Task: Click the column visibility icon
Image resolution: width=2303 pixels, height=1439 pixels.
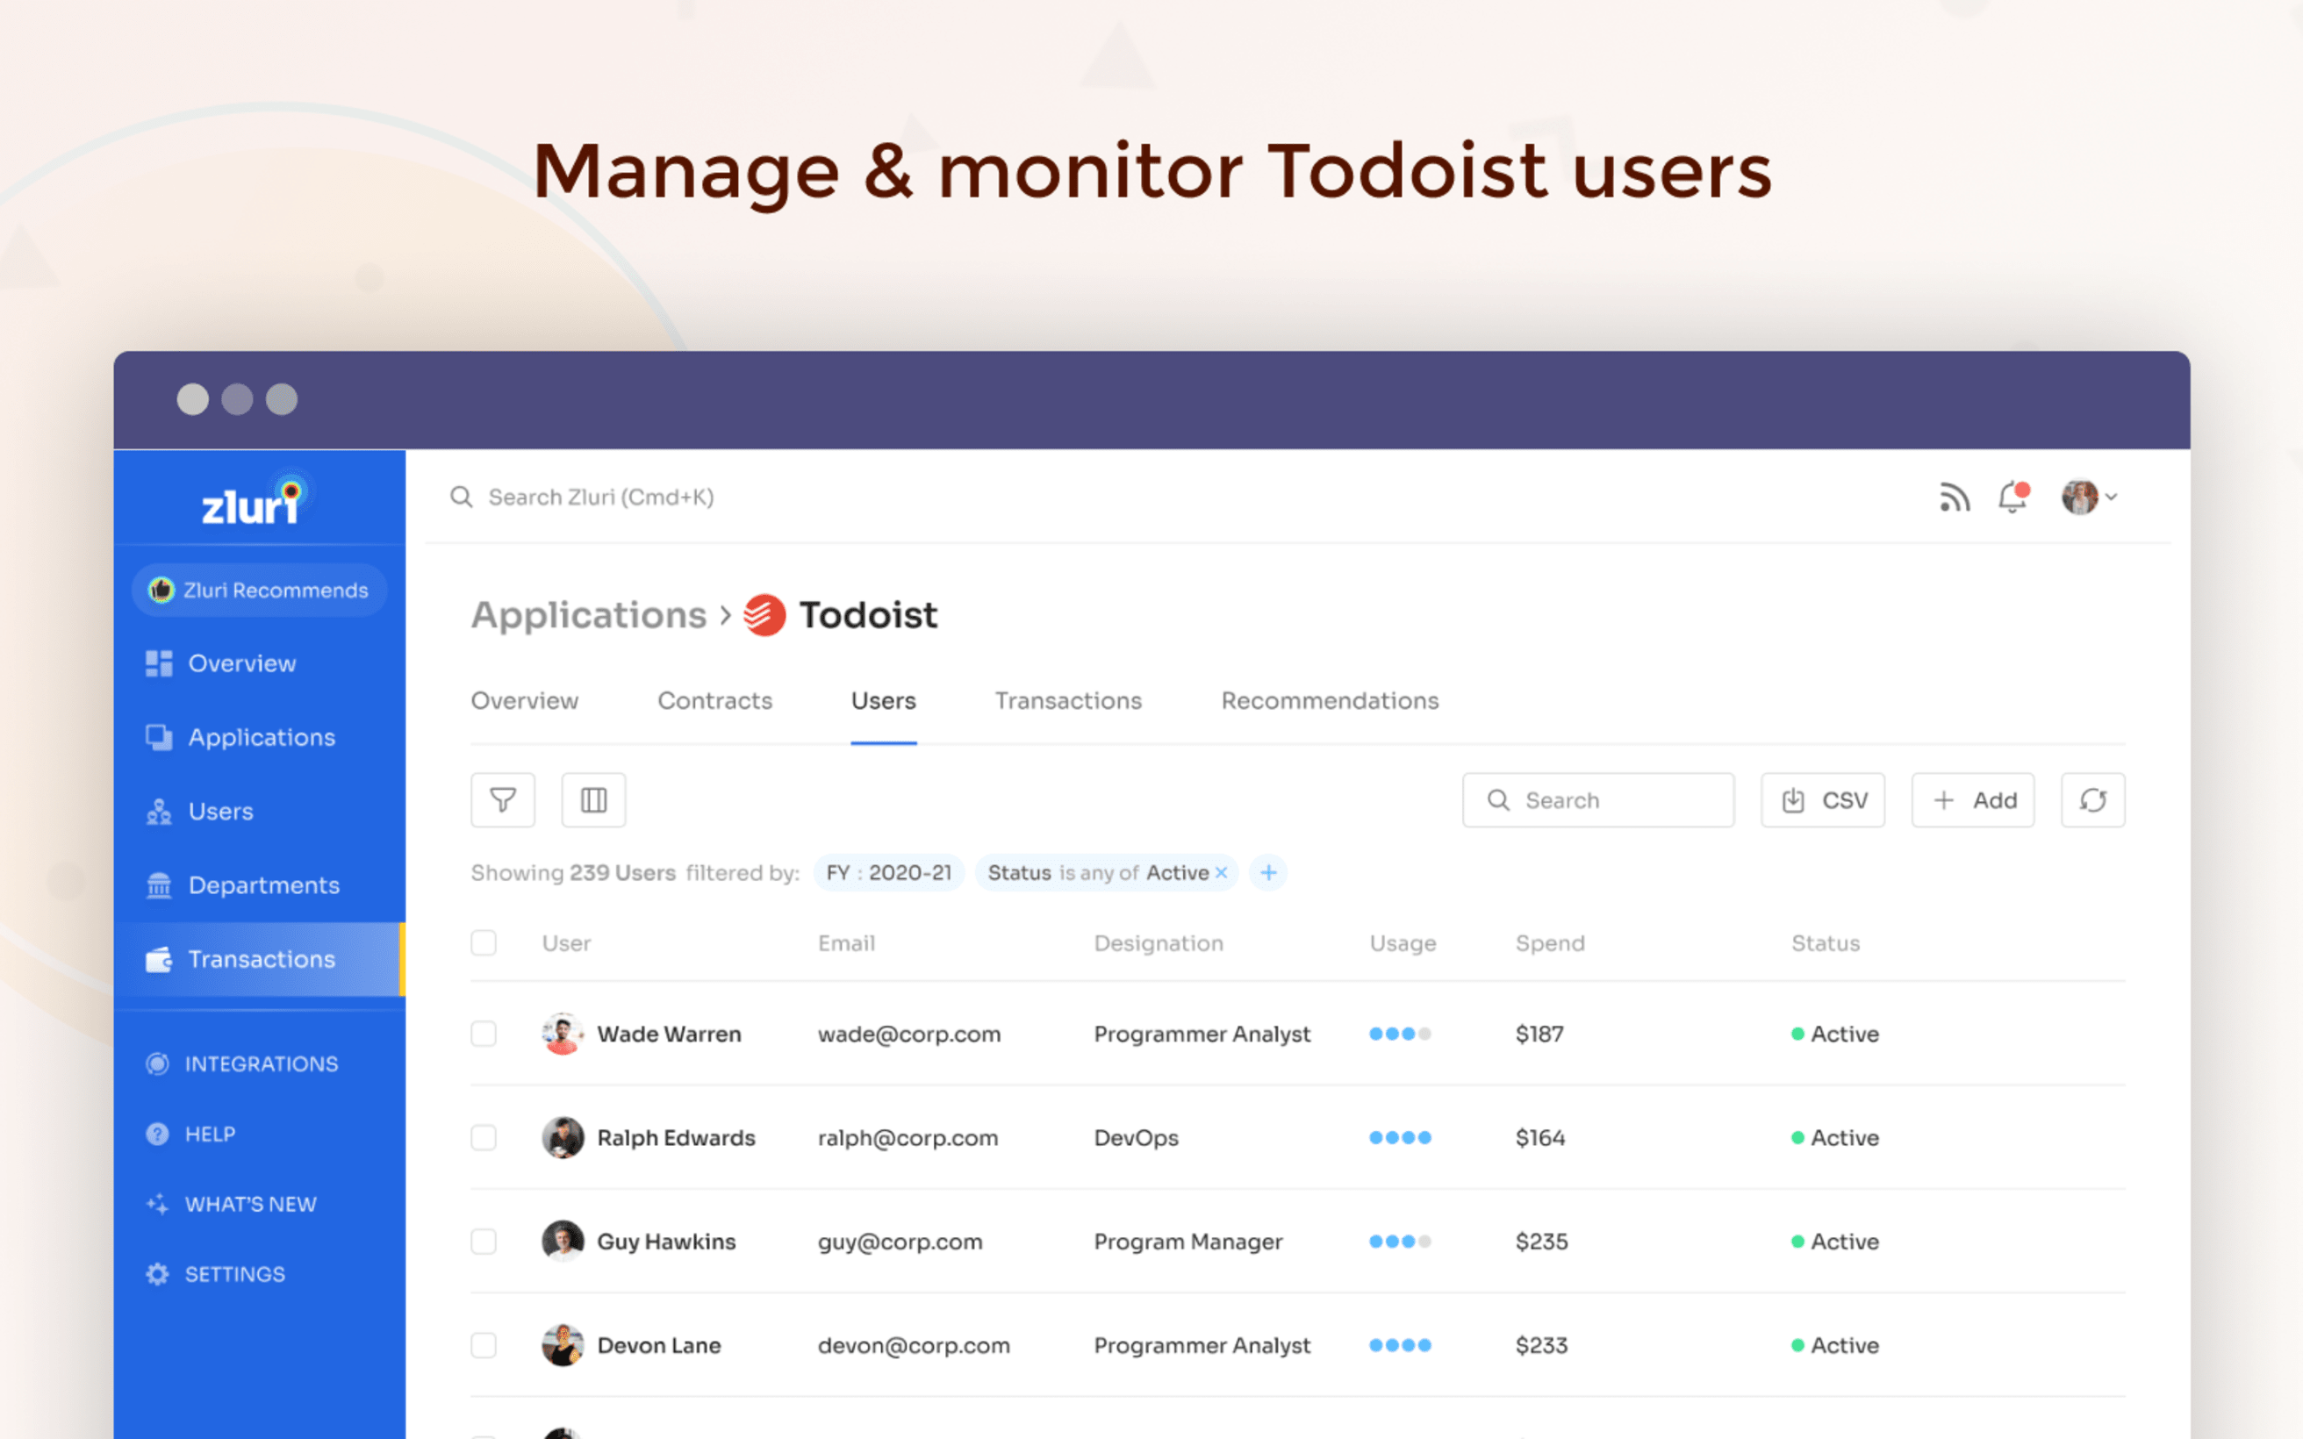Action: [x=593, y=801]
